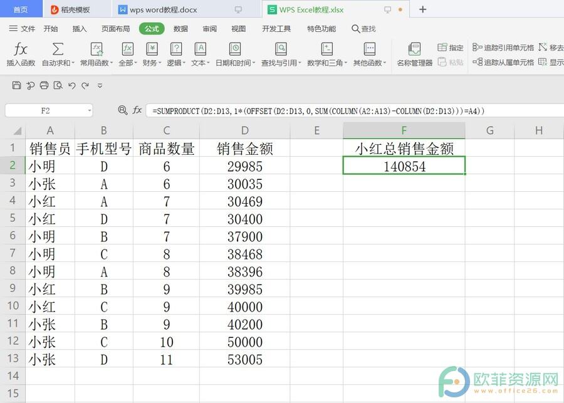Click in the formula bar input field
This screenshot has height=403, width=564.
pyautogui.click(x=351, y=111)
